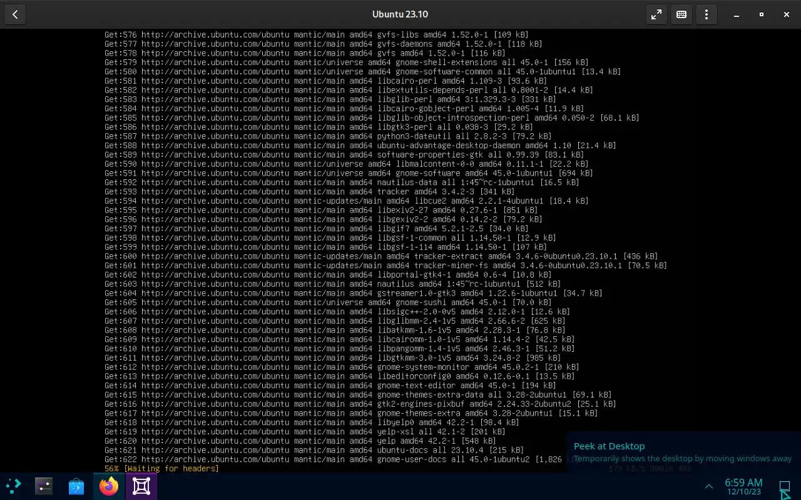801x500 pixels.
Task: Click the Get:616 gtk2-engines-pixbuf line
Action: 360,404
